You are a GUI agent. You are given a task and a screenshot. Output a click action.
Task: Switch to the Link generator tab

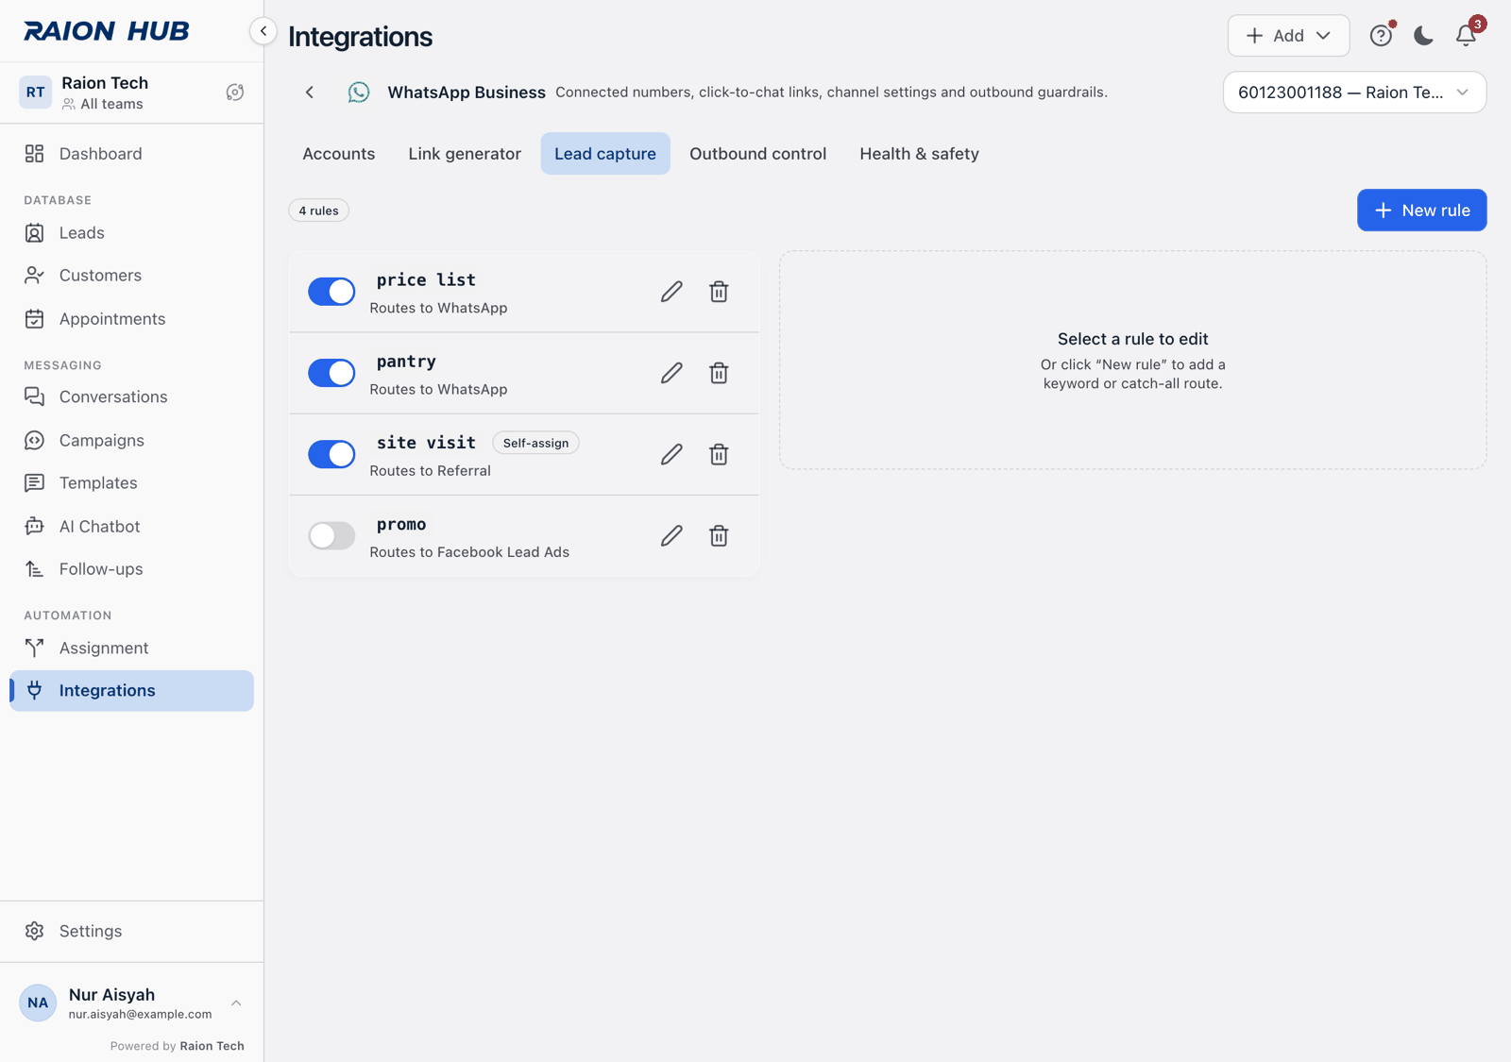[465, 154]
